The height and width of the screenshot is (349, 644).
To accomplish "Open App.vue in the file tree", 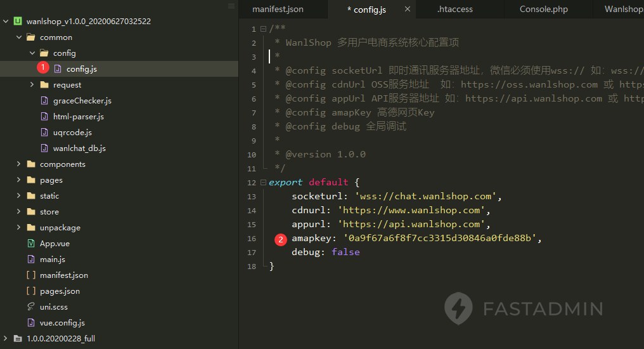I will coord(55,244).
